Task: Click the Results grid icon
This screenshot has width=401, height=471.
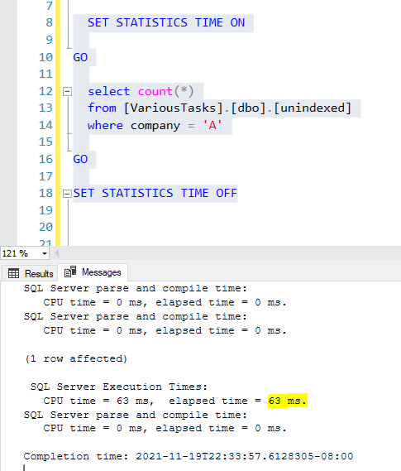Action: click(x=13, y=273)
